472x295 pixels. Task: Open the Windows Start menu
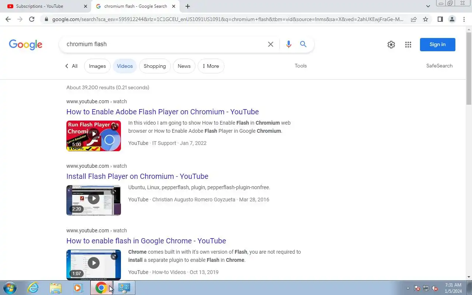coord(10,288)
